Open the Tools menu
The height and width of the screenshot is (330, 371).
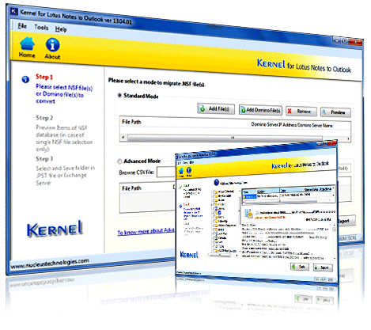tap(41, 27)
